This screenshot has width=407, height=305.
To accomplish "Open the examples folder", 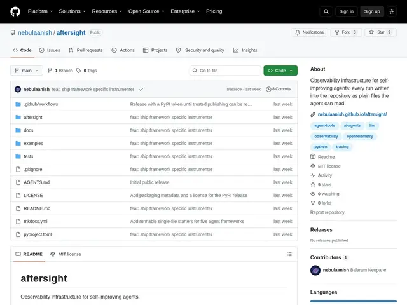I will pos(33,144).
